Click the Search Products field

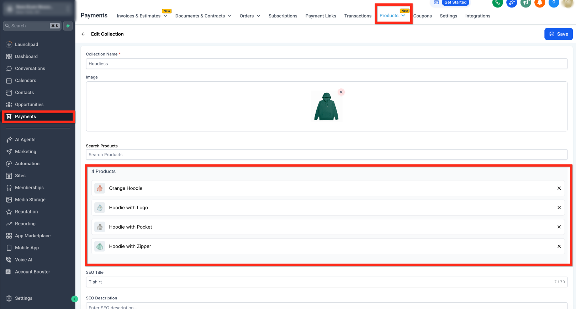[327, 155]
